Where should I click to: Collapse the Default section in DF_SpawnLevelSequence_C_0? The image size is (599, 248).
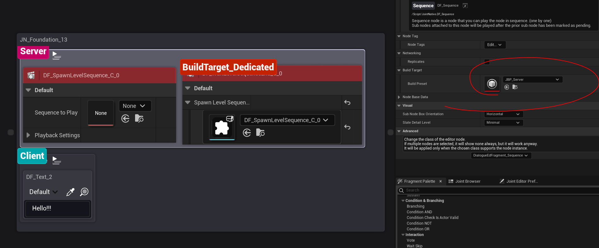pyautogui.click(x=28, y=90)
